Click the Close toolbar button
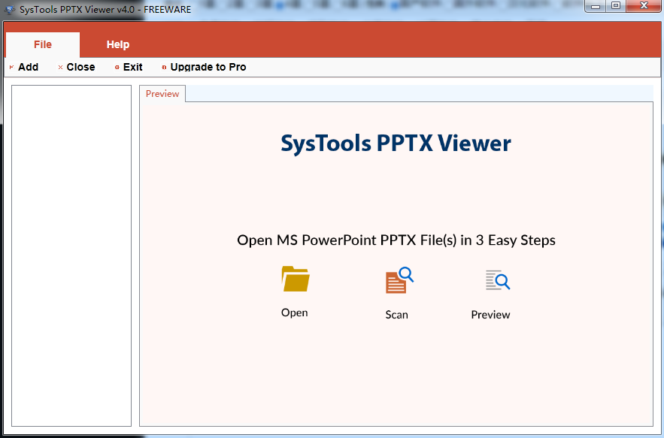This screenshot has width=664, height=438. coord(76,67)
